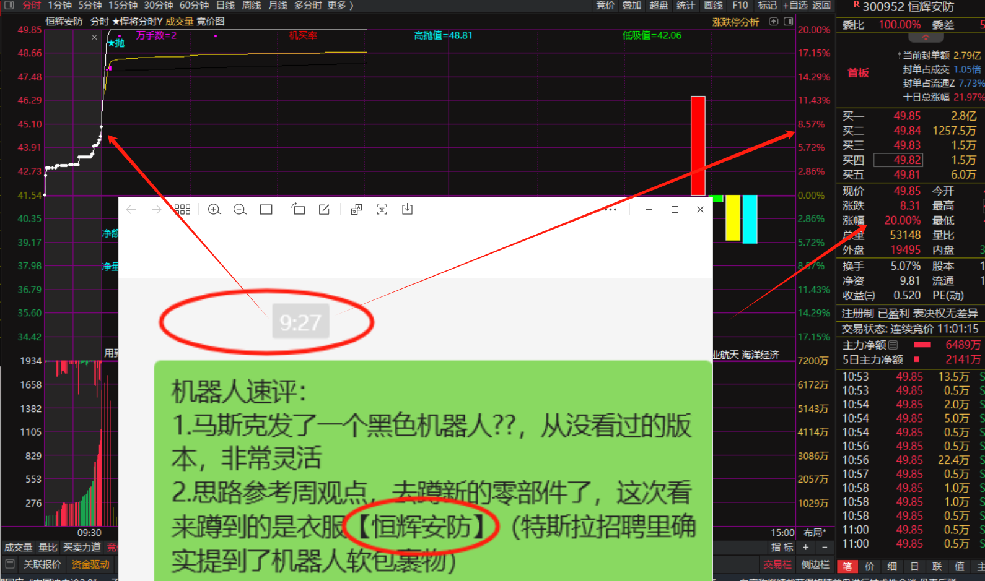Open thumbnail grid view in image viewer
The width and height of the screenshot is (985, 581).
182,210
